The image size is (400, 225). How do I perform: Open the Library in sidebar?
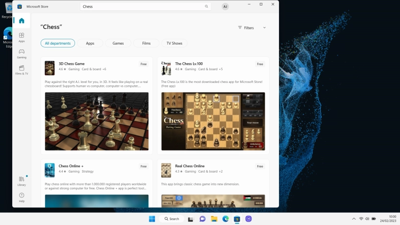pos(22,181)
